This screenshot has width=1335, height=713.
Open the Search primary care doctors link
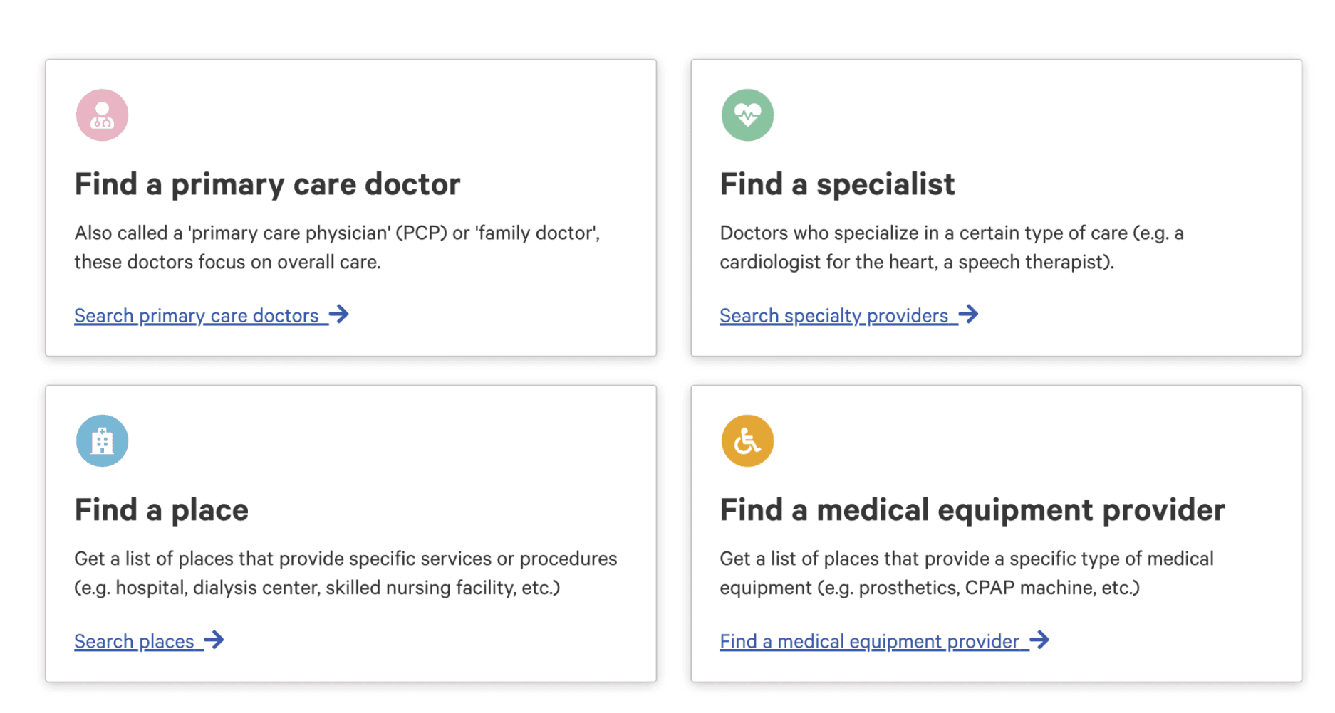coord(197,315)
